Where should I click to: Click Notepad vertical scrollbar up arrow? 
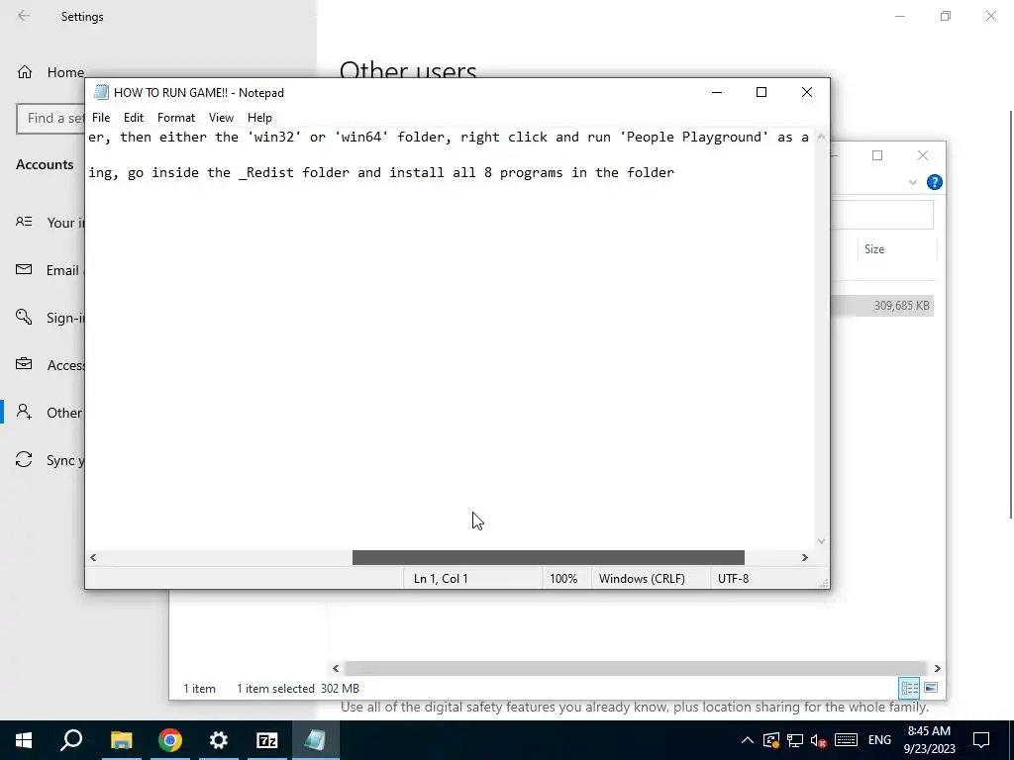(x=821, y=137)
